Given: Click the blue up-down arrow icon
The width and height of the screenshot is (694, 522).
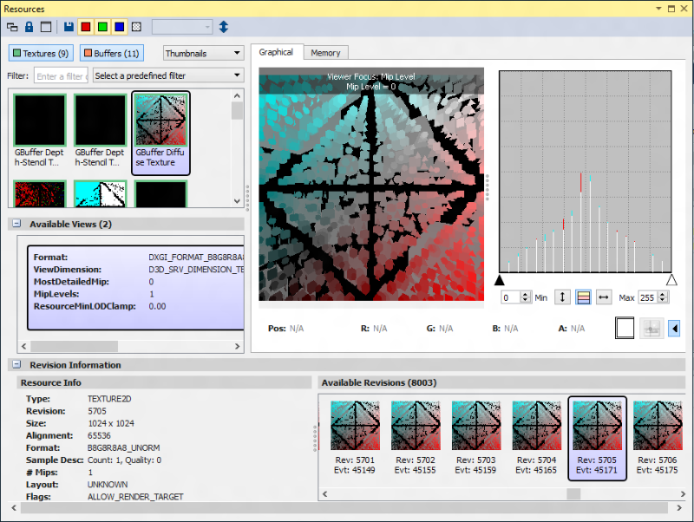Looking at the screenshot, I should [224, 27].
